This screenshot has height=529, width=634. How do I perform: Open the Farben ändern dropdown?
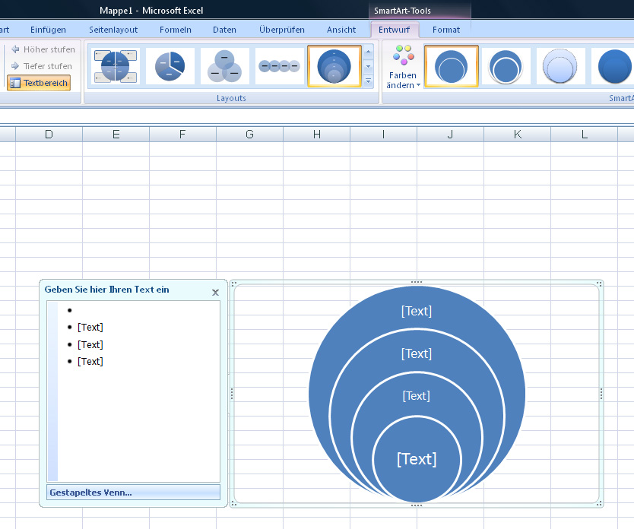[x=403, y=68]
